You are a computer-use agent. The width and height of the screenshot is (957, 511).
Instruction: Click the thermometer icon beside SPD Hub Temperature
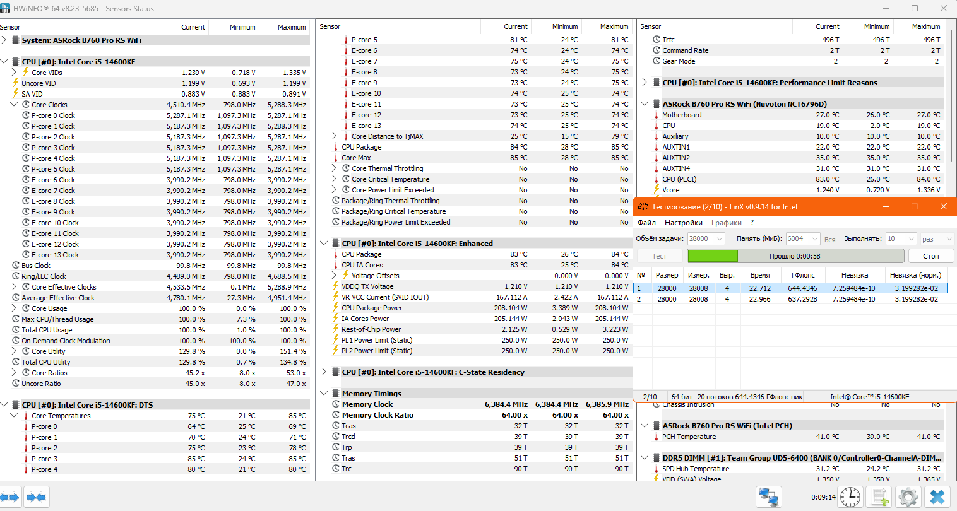pos(657,469)
